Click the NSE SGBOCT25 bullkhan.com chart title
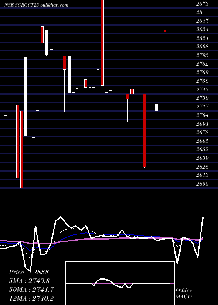 pyautogui.click(x=36, y=5)
